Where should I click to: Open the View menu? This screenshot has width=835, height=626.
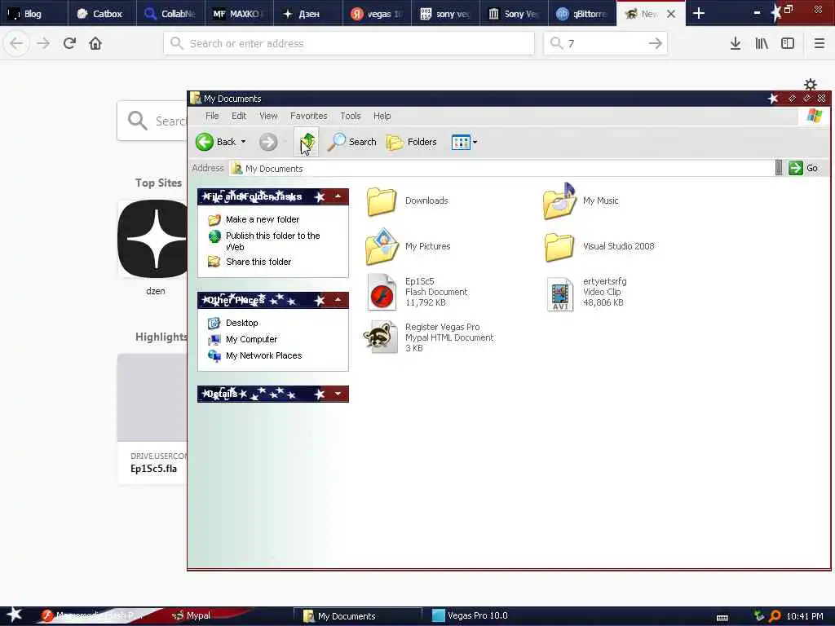[268, 116]
